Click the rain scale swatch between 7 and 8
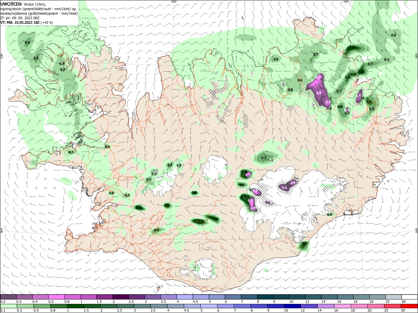The image size is (418, 313). [x=242, y=306]
